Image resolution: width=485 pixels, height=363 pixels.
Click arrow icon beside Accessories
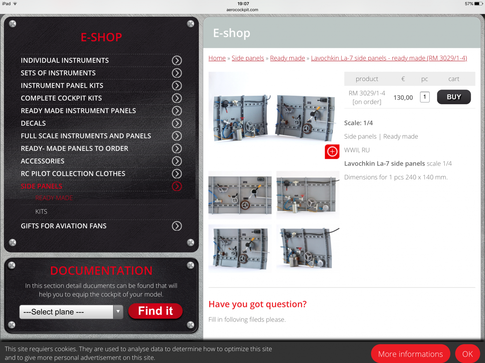click(177, 161)
